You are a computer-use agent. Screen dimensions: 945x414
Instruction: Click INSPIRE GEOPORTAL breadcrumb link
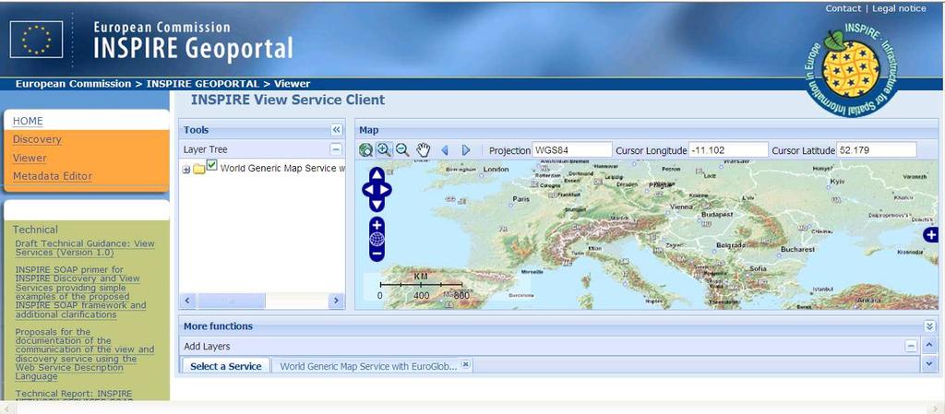202,84
